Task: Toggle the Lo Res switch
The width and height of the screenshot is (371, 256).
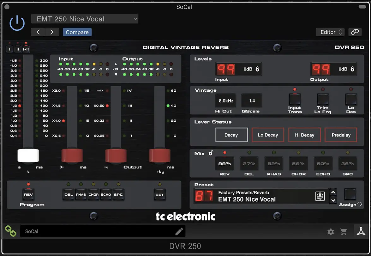Action: pyautogui.click(x=351, y=100)
